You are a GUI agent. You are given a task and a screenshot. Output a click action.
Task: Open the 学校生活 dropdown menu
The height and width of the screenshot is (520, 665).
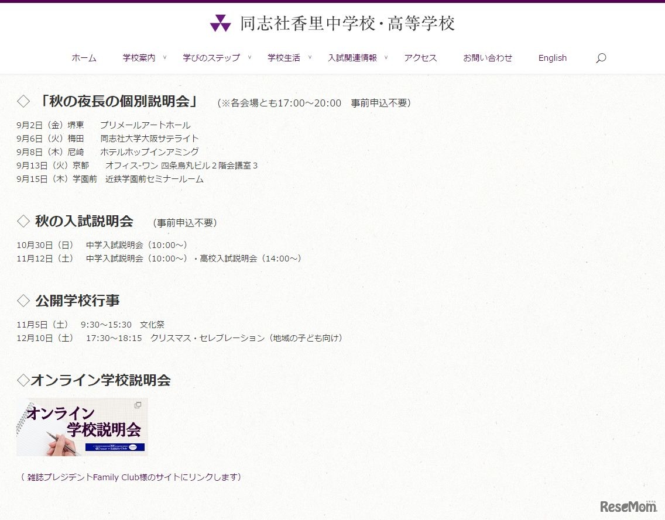click(285, 57)
